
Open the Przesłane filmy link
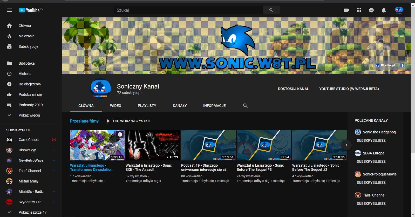click(x=84, y=121)
